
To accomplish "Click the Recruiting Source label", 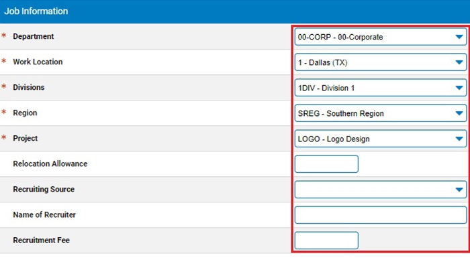I will click(x=44, y=190).
